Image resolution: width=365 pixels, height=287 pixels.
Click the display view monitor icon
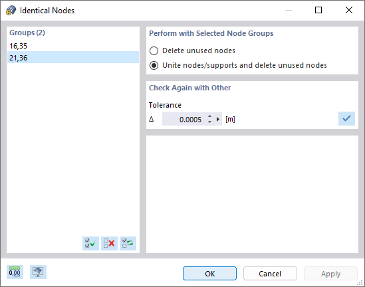(x=38, y=272)
